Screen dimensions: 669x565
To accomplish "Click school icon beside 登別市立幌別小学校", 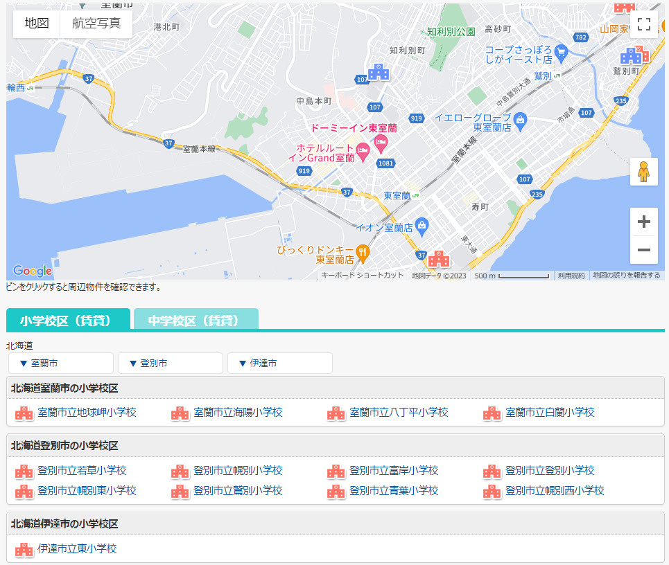I will point(180,472).
